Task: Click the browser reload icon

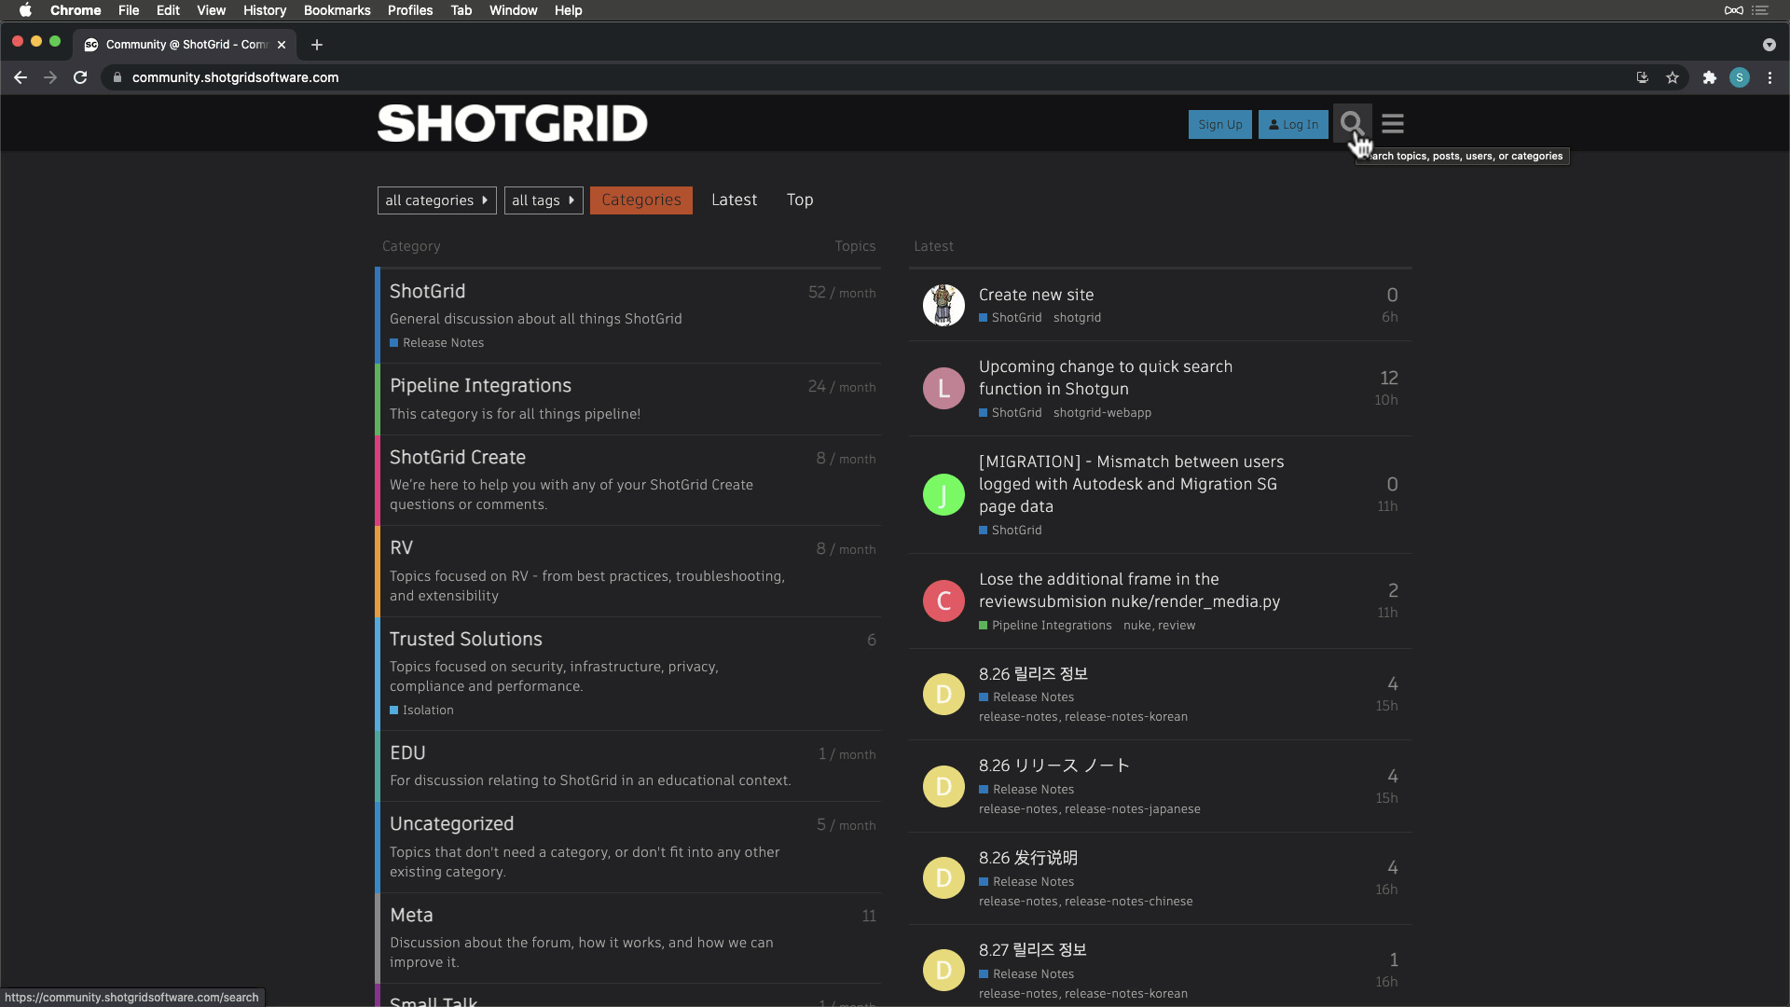Action: click(80, 77)
